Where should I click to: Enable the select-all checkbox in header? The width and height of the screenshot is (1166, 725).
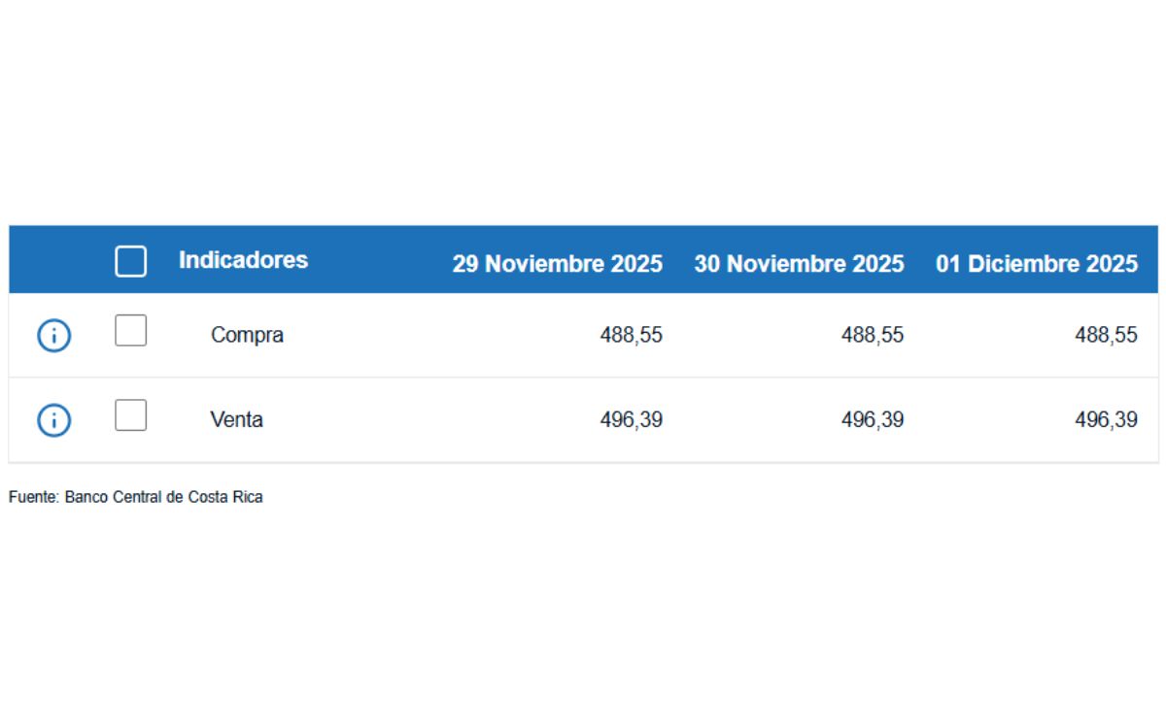tap(130, 261)
